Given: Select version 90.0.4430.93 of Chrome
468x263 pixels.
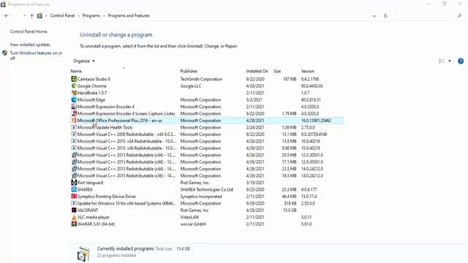Looking at the screenshot, I should click(312, 86).
